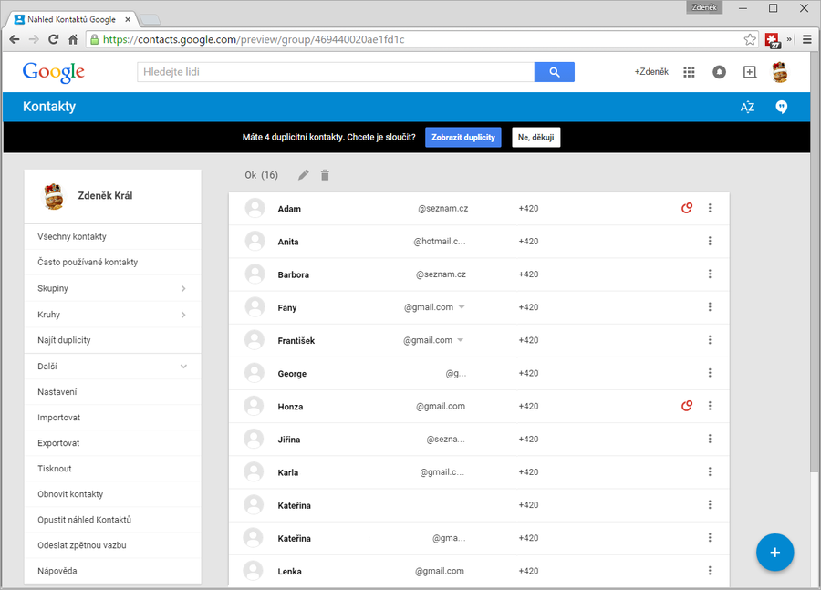Open Nápověda help link
This screenshot has height=590, width=821.
click(x=112, y=571)
